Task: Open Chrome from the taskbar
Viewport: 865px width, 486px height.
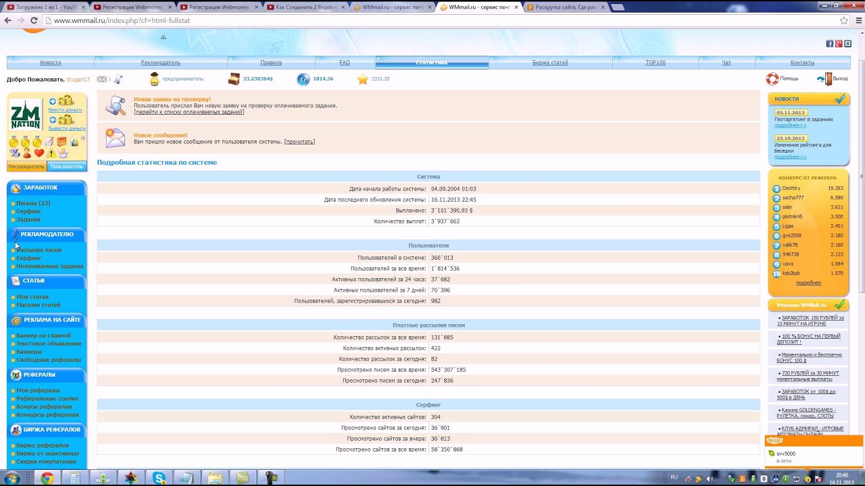Action: 47,478
